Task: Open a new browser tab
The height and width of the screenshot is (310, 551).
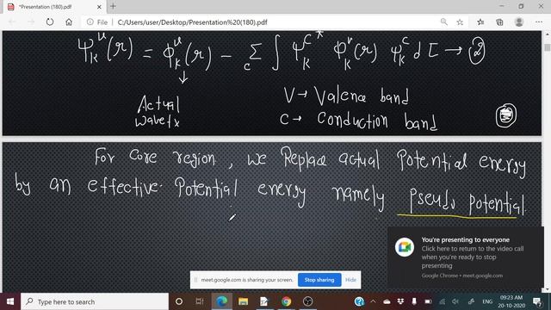Action: tap(113, 6)
